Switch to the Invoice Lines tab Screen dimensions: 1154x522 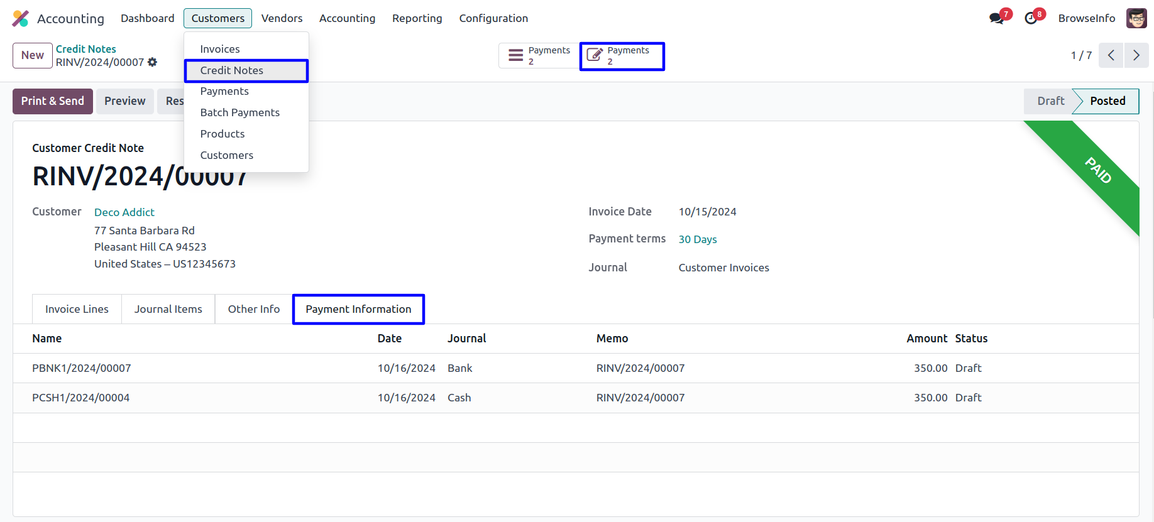[77, 309]
